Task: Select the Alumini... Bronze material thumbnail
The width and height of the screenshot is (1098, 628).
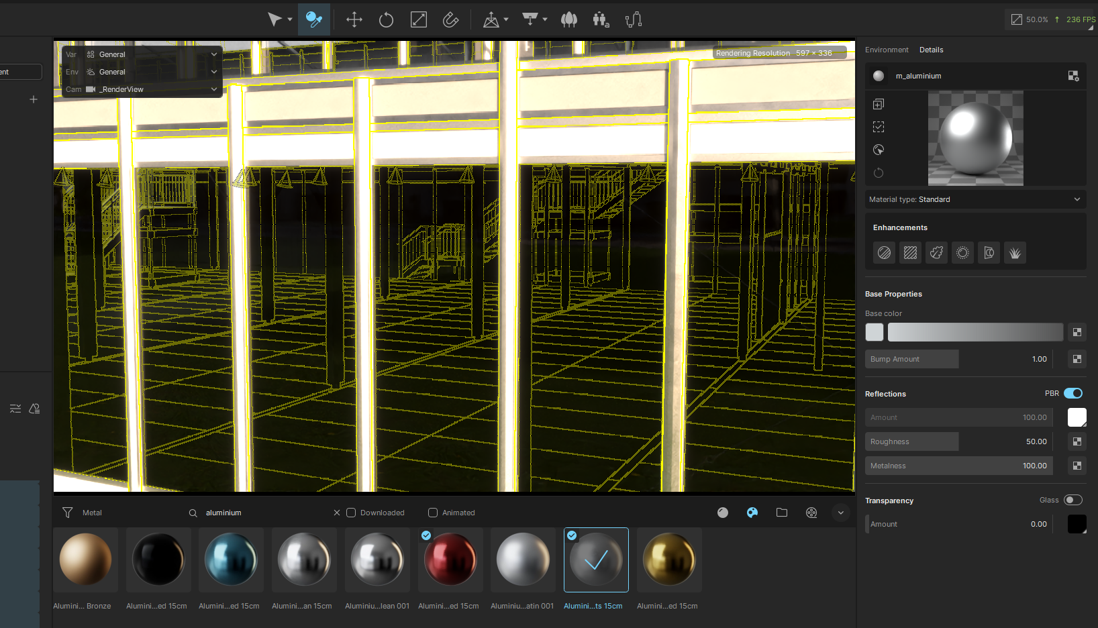Action: [x=85, y=560]
